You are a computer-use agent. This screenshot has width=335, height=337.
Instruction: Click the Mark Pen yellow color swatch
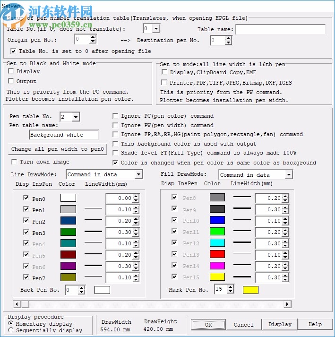[x=250, y=290]
